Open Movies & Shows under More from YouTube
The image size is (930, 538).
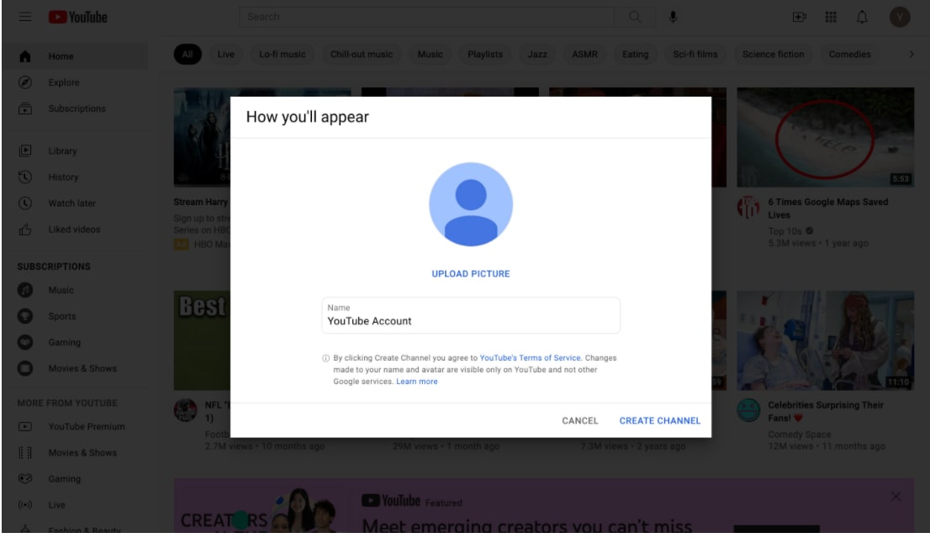pos(77,452)
